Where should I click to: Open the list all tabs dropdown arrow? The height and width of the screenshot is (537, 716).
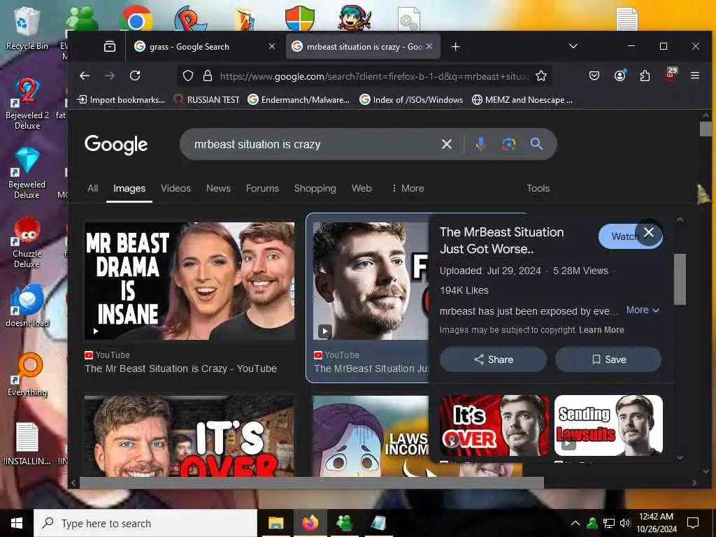[x=573, y=47]
